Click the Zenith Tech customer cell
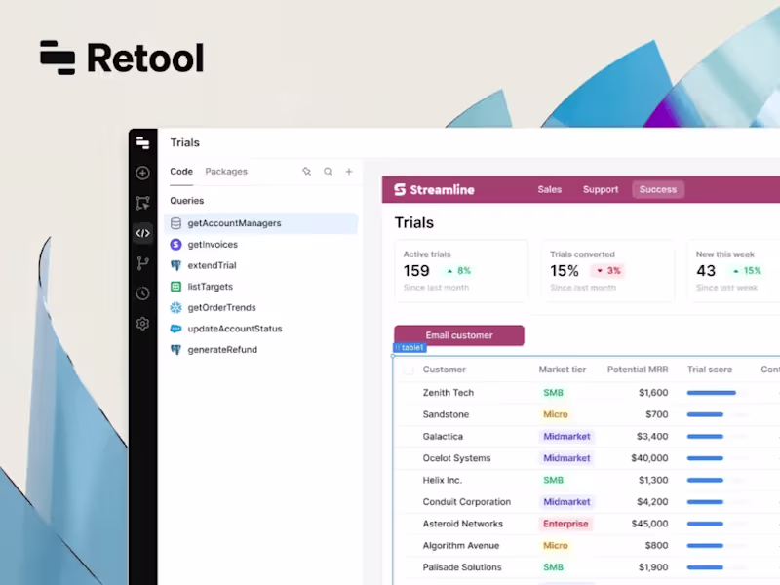 click(x=448, y=393)
